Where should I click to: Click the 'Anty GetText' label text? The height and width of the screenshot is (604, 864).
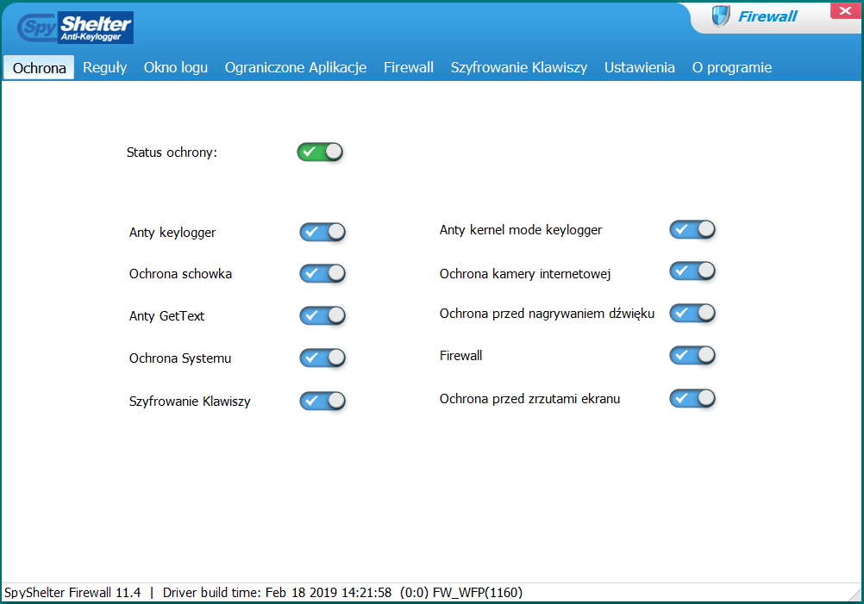click(x=166, y=316)
